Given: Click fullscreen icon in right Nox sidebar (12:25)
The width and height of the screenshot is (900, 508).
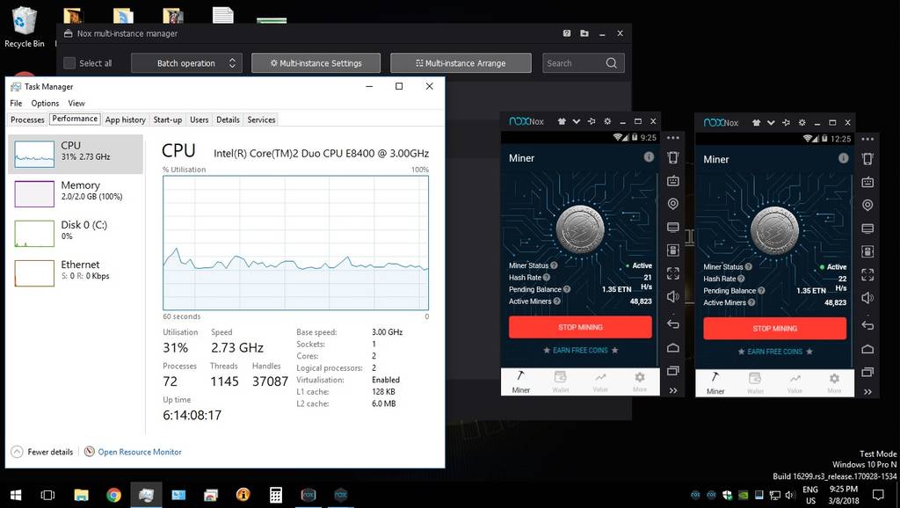Looking at the screenshot, I should point(867,274).
